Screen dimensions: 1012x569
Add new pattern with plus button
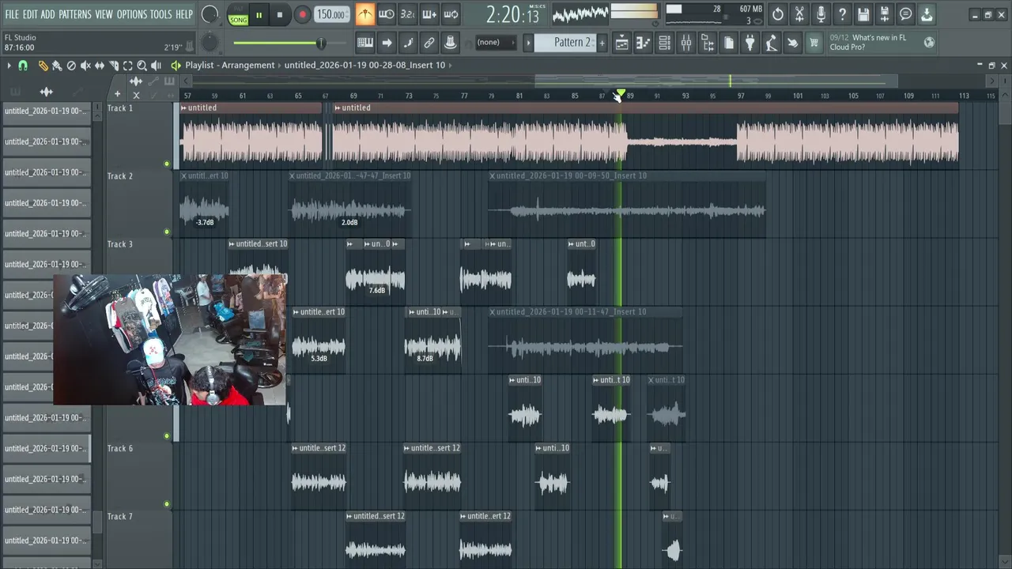[x=602, y=43]
